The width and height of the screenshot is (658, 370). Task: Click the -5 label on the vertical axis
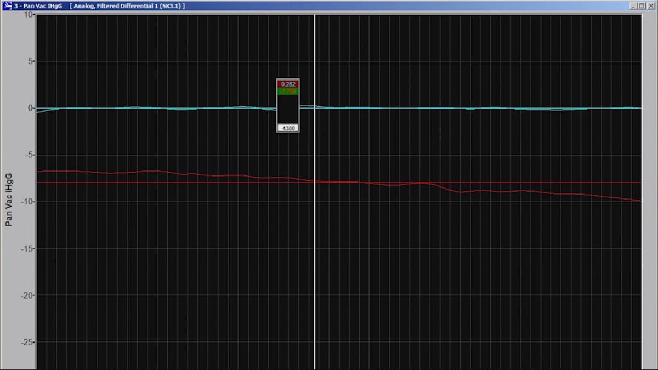(29, 155)
